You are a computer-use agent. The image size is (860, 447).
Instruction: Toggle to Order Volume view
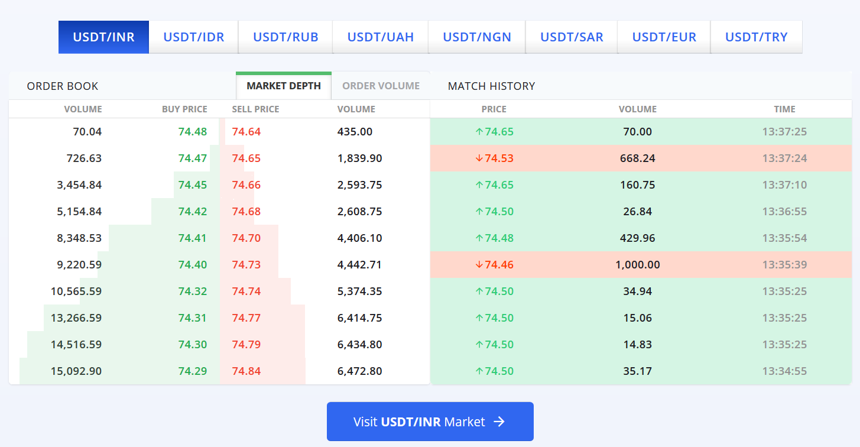pyautogui.click(x=381, y=86)
